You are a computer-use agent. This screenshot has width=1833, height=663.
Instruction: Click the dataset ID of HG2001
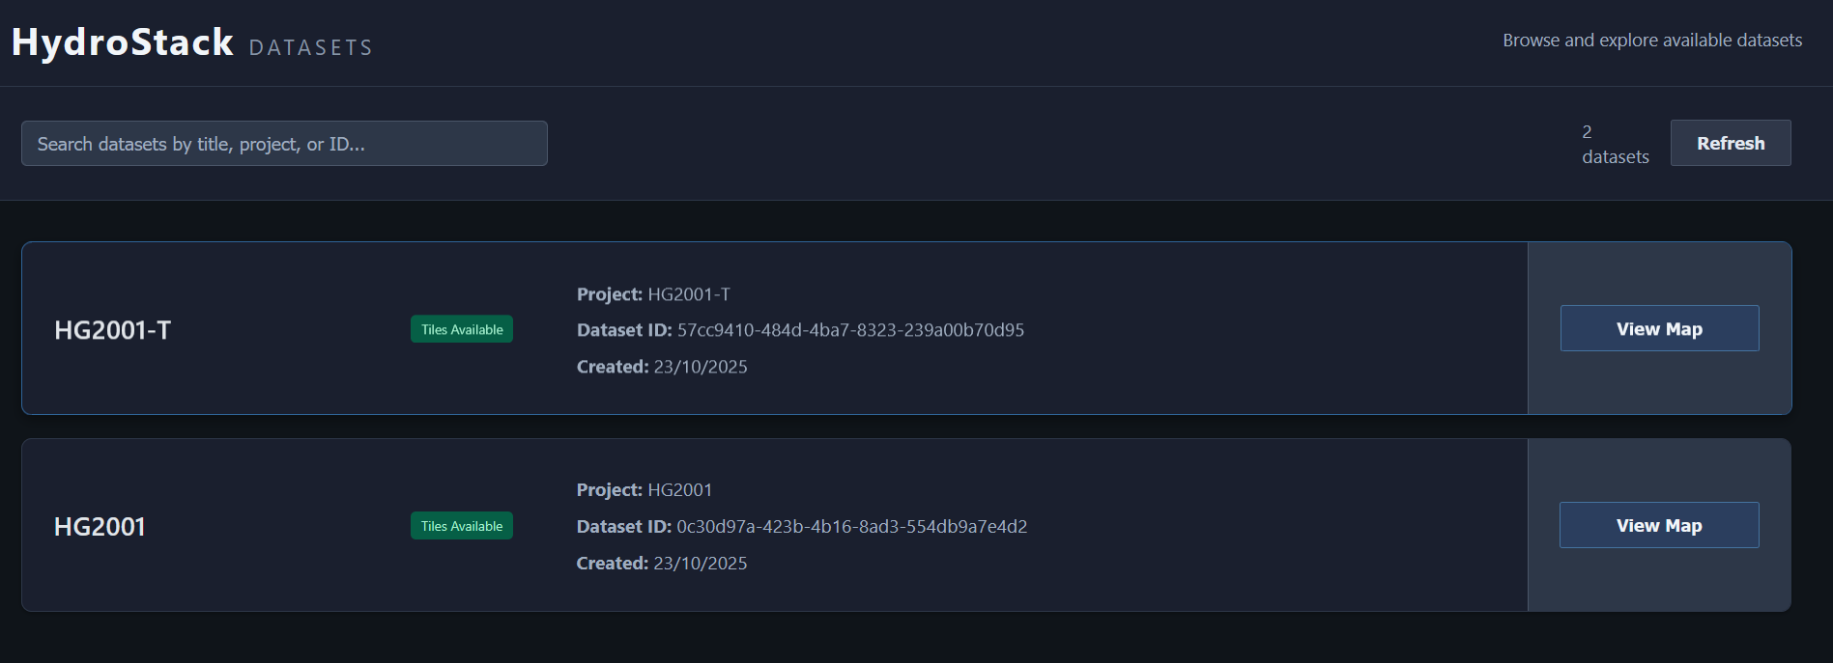pyautogui.click(x=801, y=526)
